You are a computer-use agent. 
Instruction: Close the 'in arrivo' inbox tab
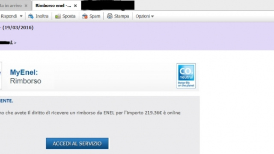26,6
